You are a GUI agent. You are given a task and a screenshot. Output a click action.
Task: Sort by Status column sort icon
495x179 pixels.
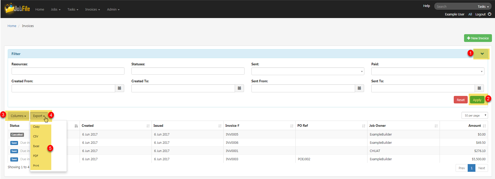click(x=76, y=126)
